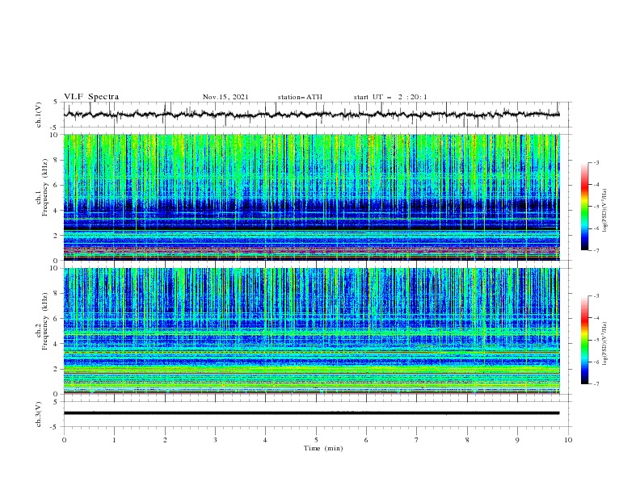Viewport: 640px width, 494px height.
Task: Click the "-4" tick on ch.2 colorbar
Action: tap(596, 318)
